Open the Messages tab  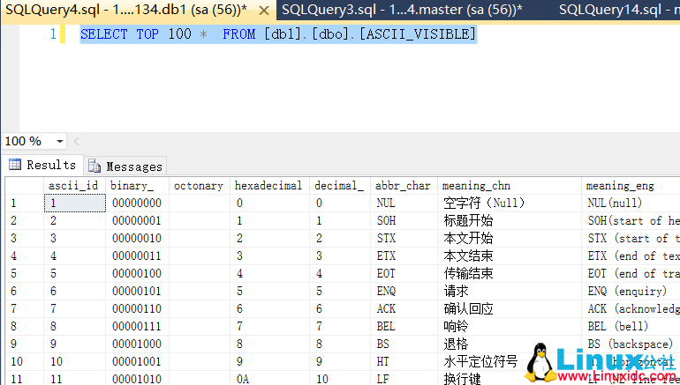click(125, 167)
